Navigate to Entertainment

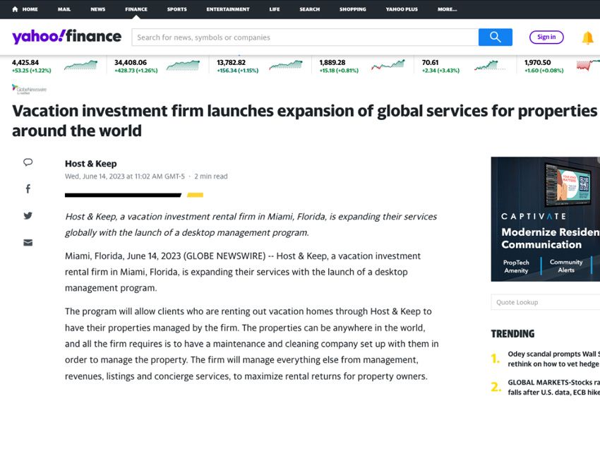coord(228,9)
